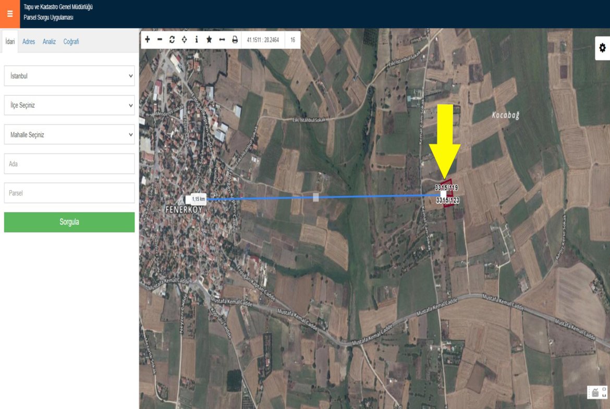Click the zoom level value 16
The height and width of the screenshot is (409, 610).
[292, 40]
